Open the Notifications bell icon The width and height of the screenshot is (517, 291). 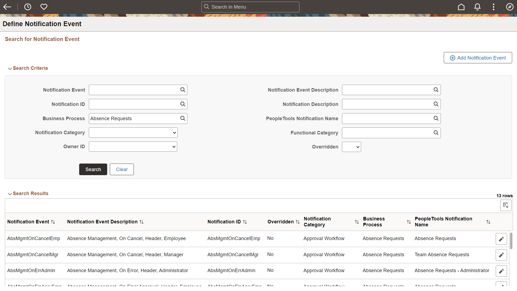(x=477, y=7)
